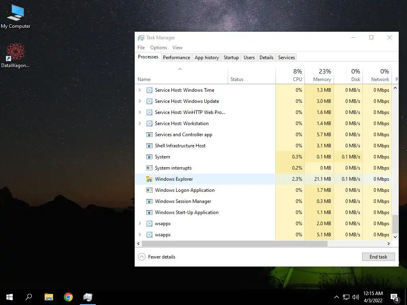Open taskbar search magnifier
The width and height of the screenshot is (407, 305).
coord(29,297)
